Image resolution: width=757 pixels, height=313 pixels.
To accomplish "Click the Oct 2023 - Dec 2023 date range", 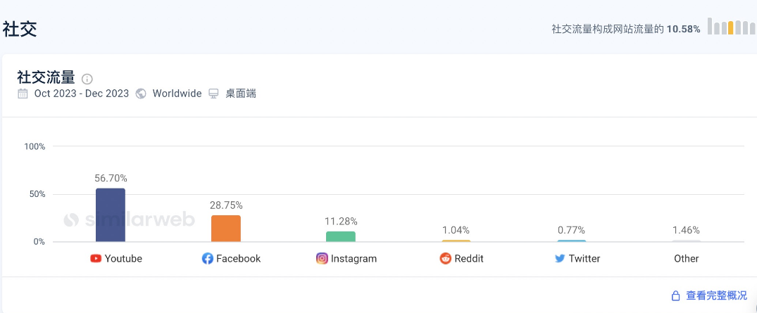I will (x=82, y=94).
